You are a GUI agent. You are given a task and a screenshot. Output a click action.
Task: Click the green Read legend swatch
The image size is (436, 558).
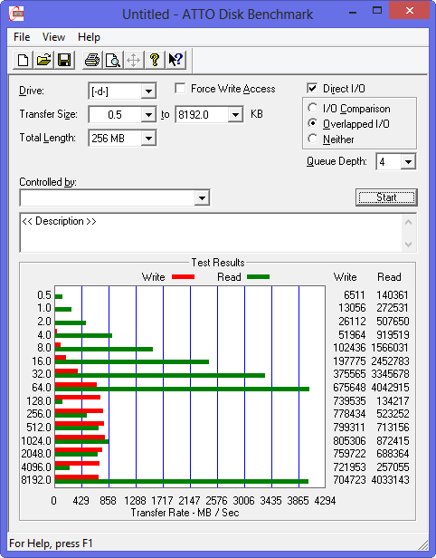click(x=259, y=277)
